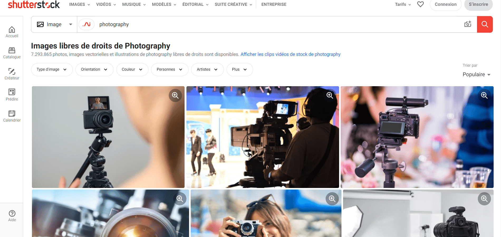This screenshot has width=501, height=237.
Task: Zoom the camera with microphone photo
Action: (484, 95)
